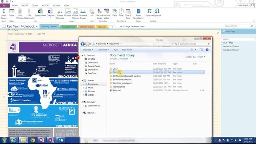Change Arrange by Folder dropdown

pos(201,57)
